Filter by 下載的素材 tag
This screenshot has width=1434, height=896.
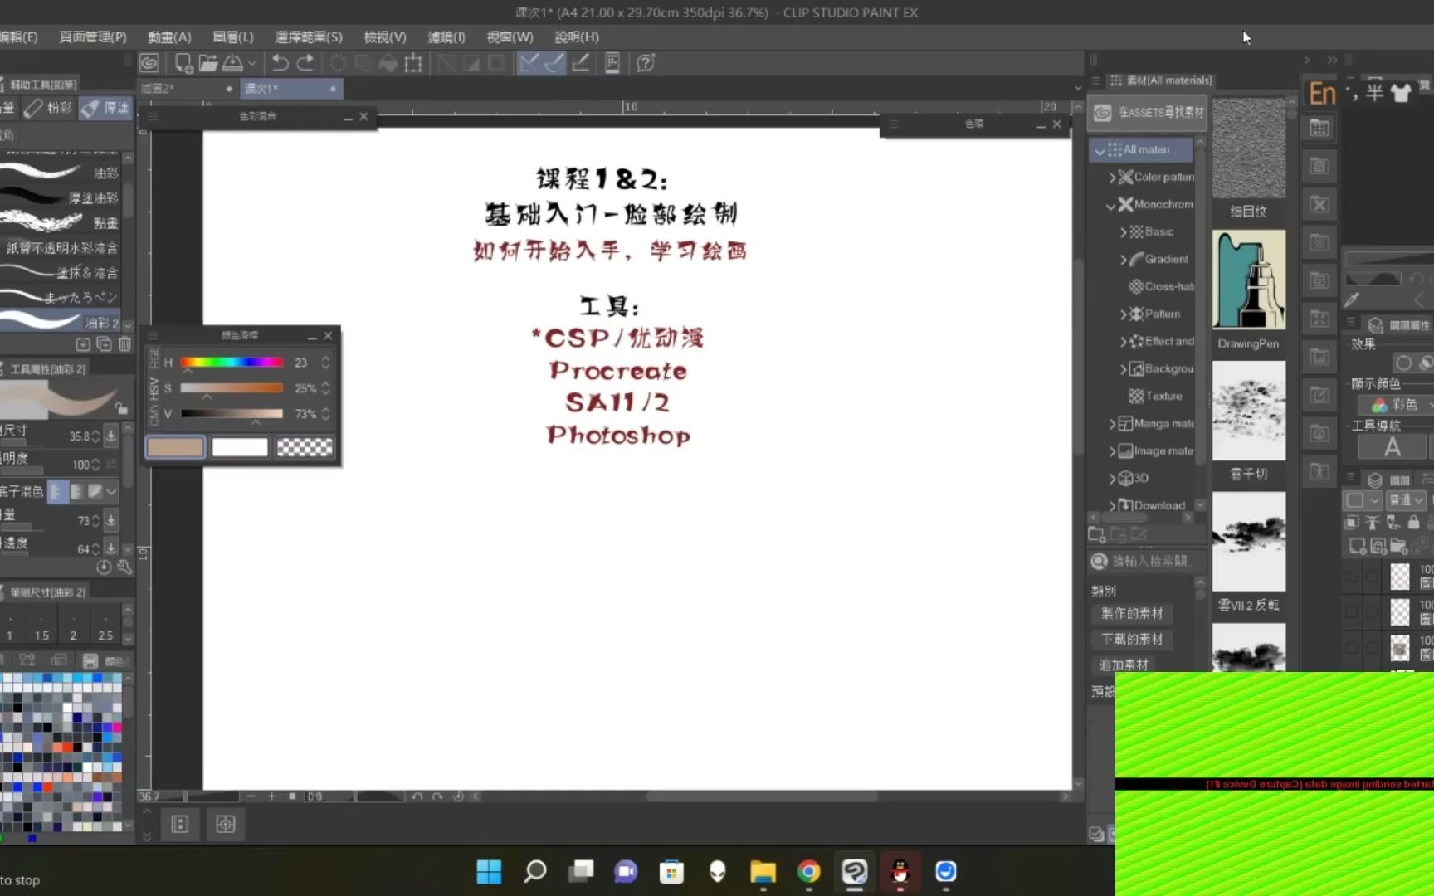click(x=1132, y=640)
